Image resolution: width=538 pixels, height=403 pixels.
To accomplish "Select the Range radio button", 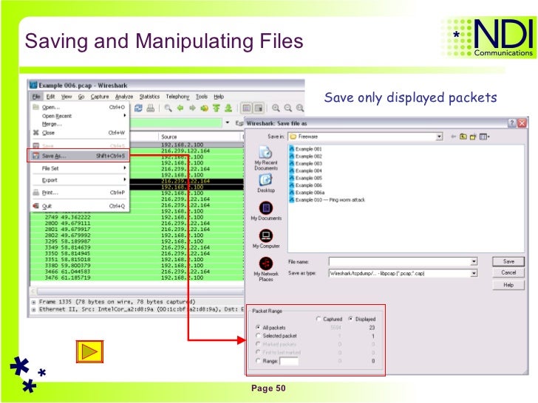I will [258, 361].
